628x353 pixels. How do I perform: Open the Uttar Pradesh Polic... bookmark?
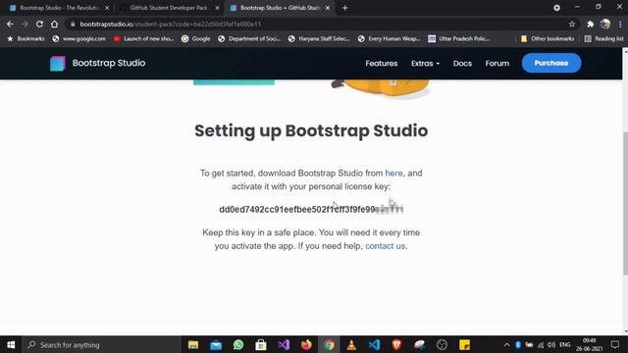[x=459, y=38]
